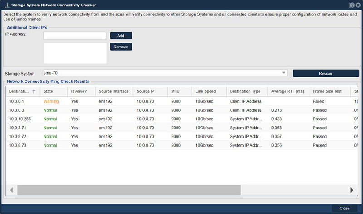The height and width of the screenshot is (214, 363).
Task: Click 10Gb/sec link speed in 10.0.8.71 row
Action: [204, 128]
